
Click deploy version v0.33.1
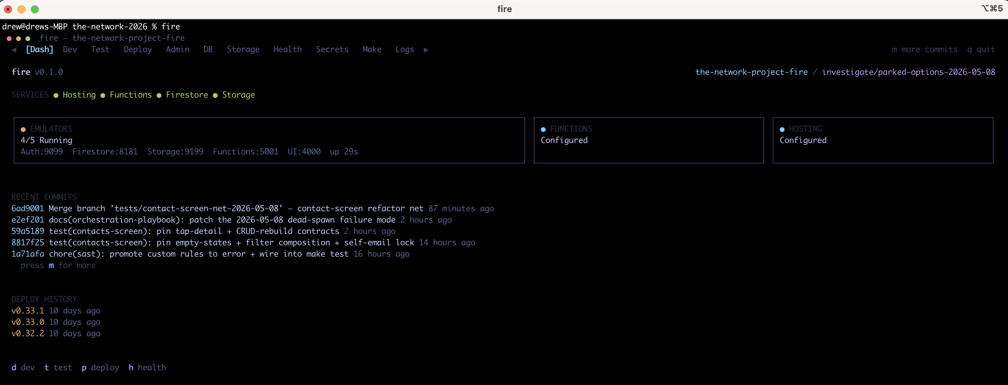pyautogui.click(x=28, y=310)
